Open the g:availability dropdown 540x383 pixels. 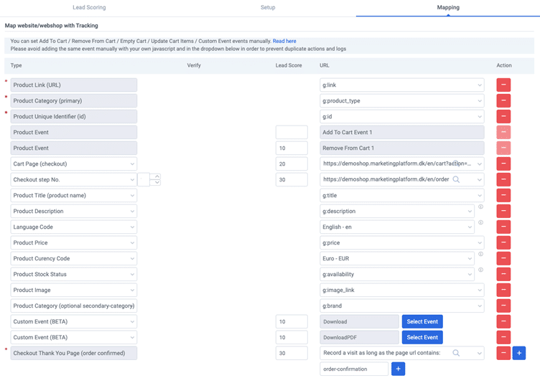tap(397, 274)
